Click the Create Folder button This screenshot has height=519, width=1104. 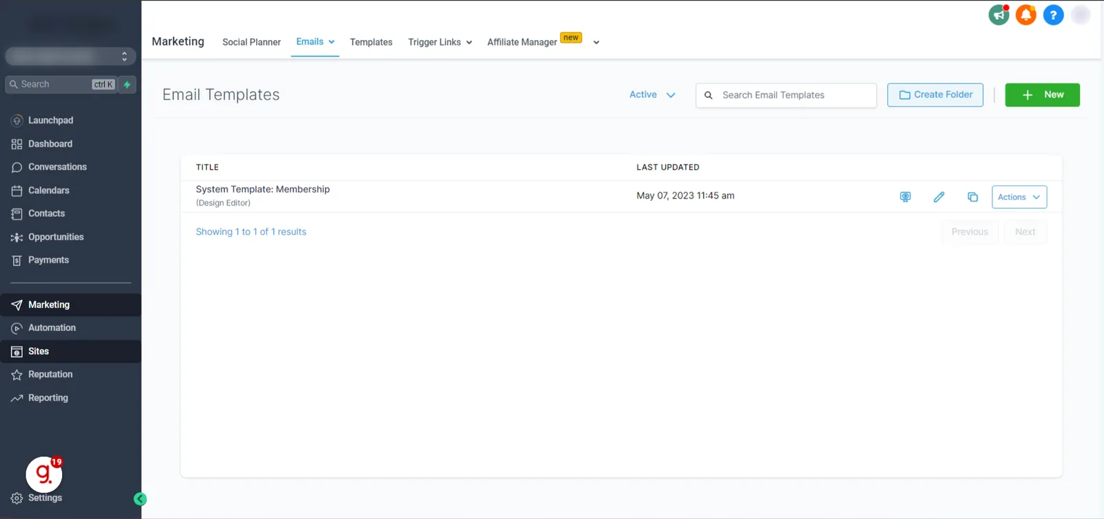click(x=935, y=94)
